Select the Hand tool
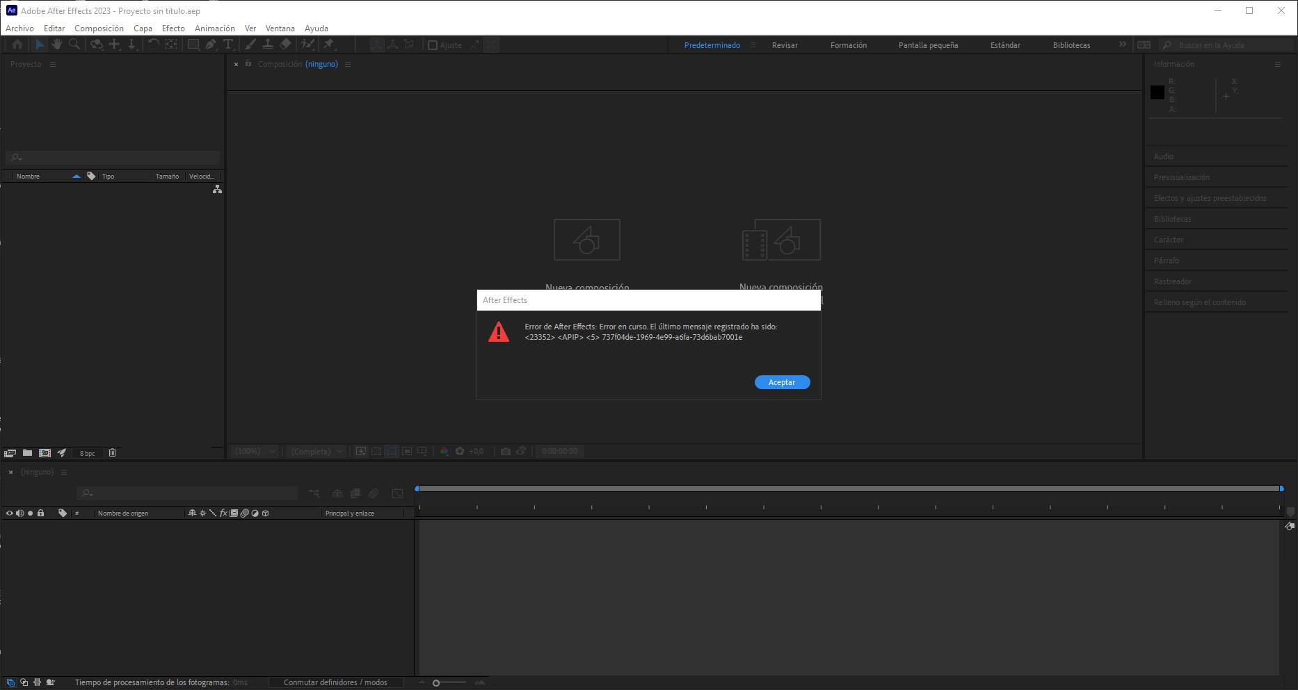 click(57, 44)
